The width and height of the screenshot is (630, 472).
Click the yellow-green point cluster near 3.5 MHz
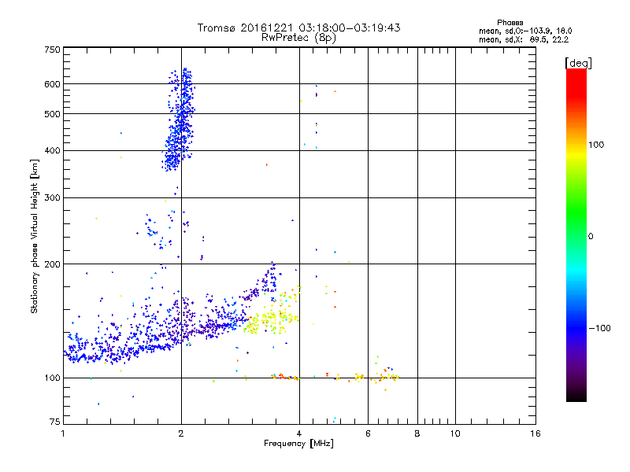point(271,319)
